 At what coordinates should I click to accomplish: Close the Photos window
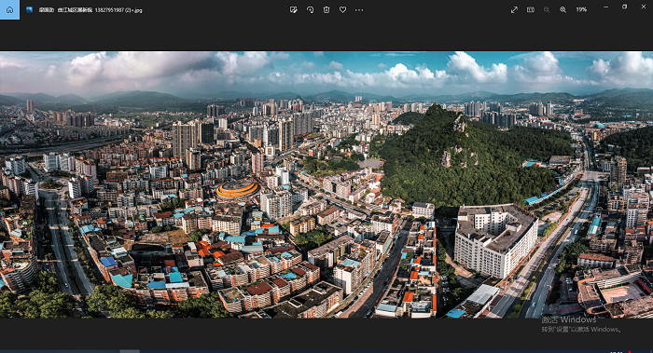point(644,7)
